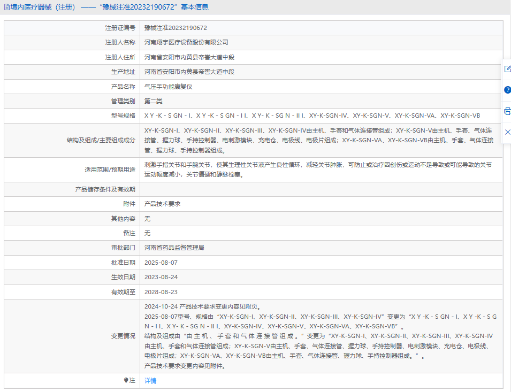Click the document icon before the page title
The height and width of the screenshot is (392, 511).
coord(6,7)
